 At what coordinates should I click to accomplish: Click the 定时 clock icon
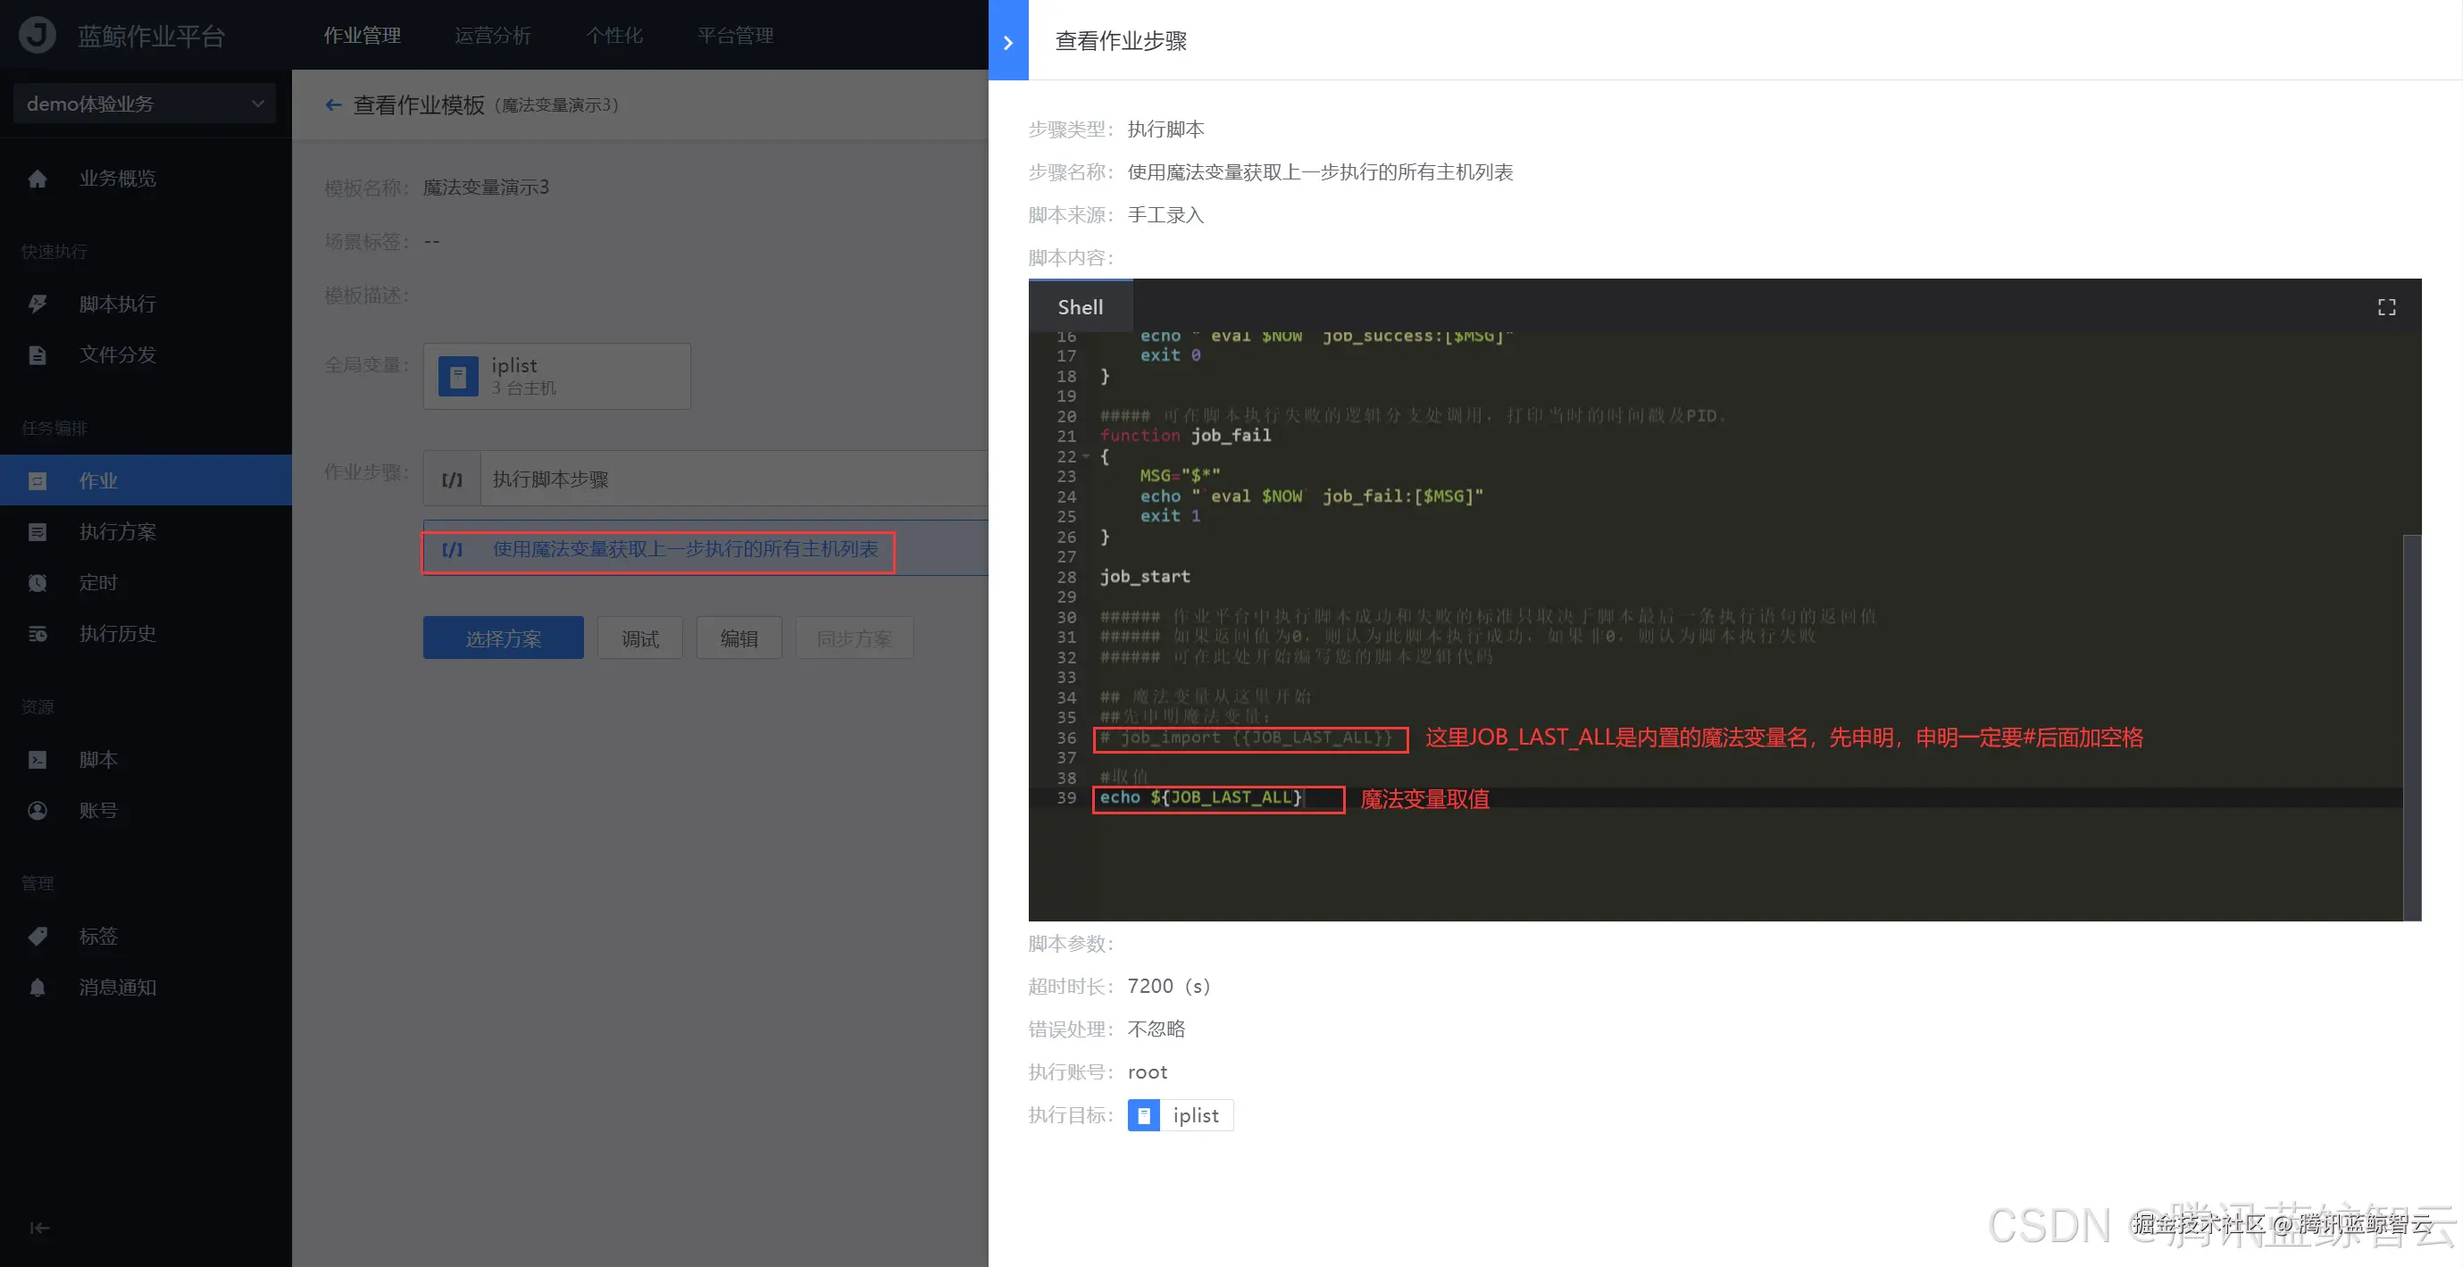click(38, 582)
